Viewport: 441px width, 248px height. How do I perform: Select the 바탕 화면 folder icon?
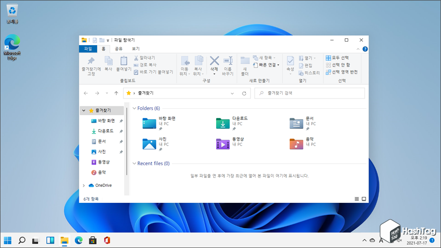tap(149, 123)
